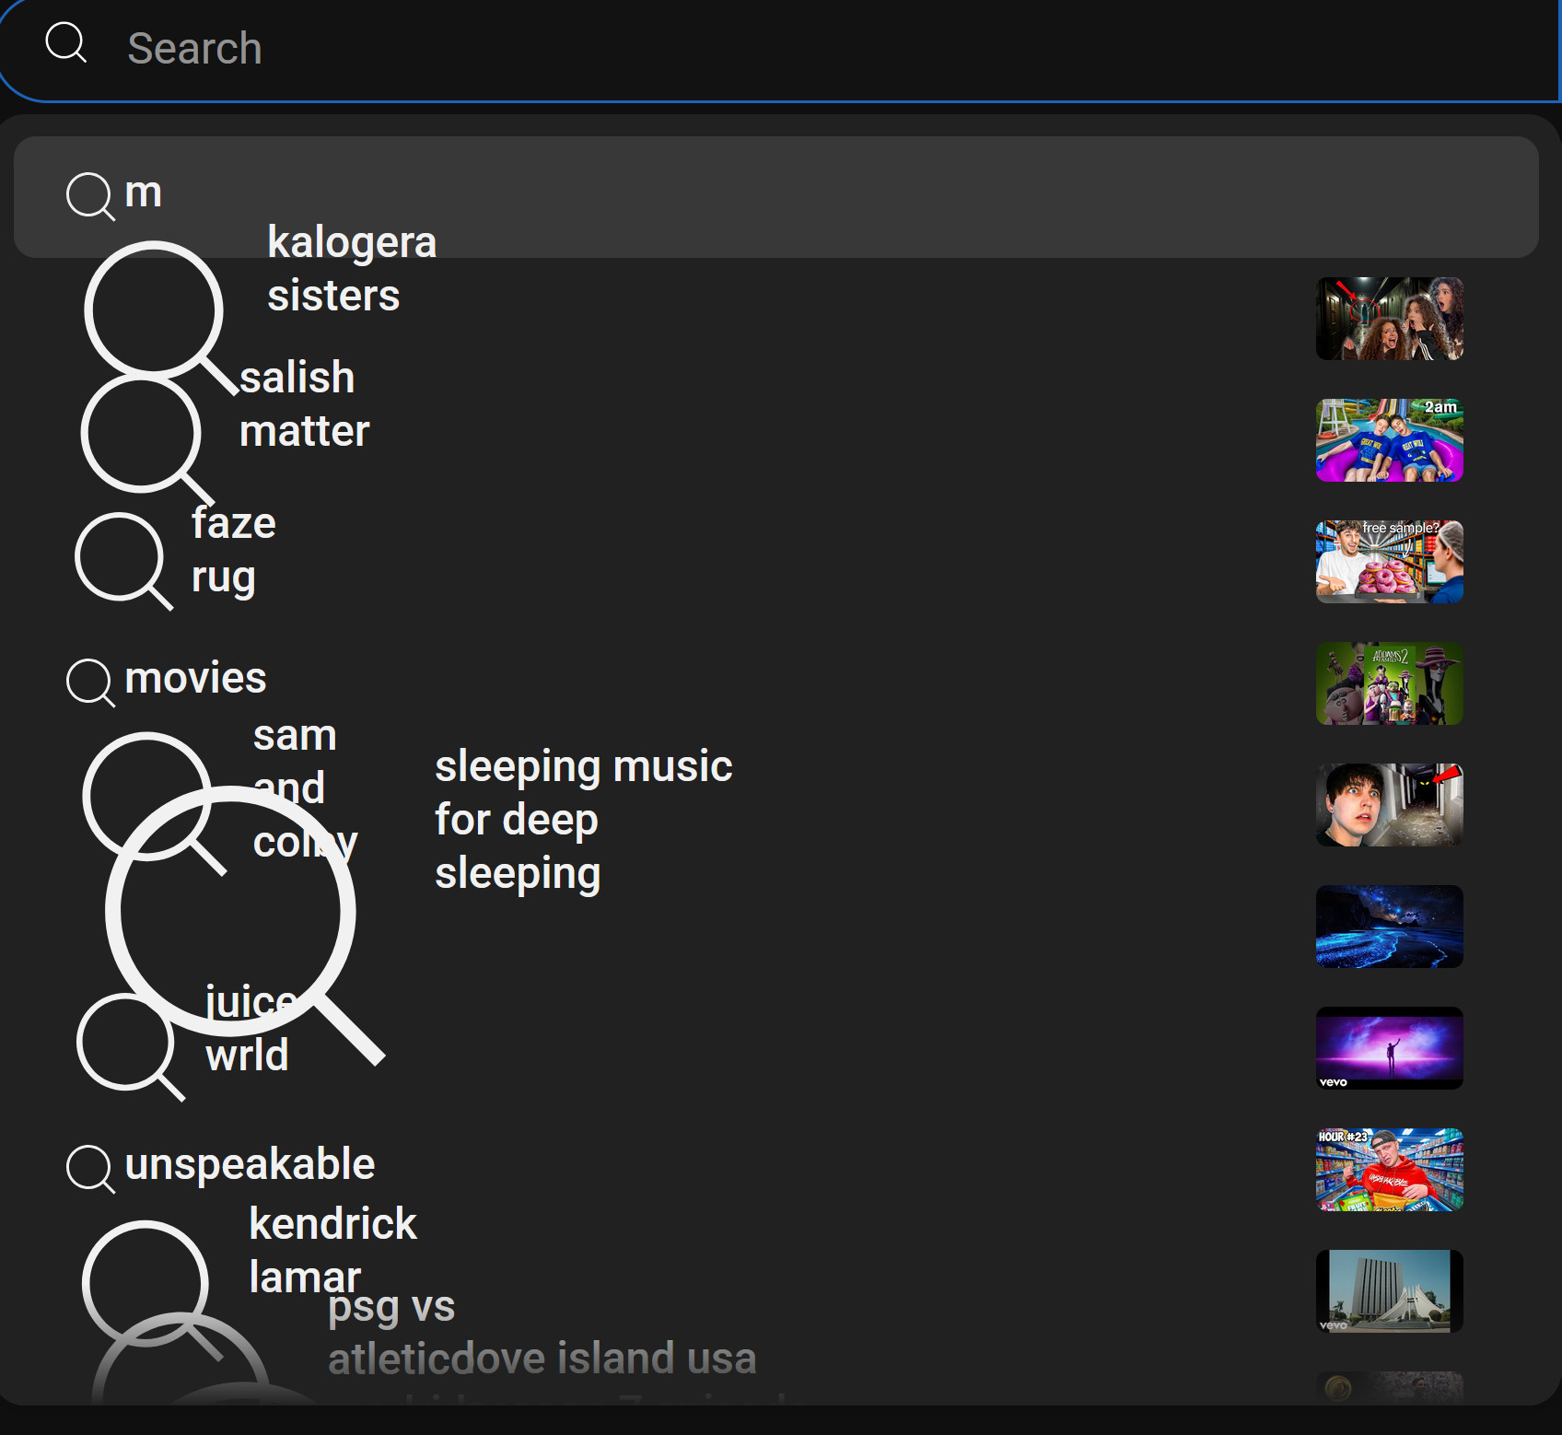This screenshot has width=1562, height=1435.
Task: Open the hallway thumbnail for kalogera sisters
Action: [1389, 319]
